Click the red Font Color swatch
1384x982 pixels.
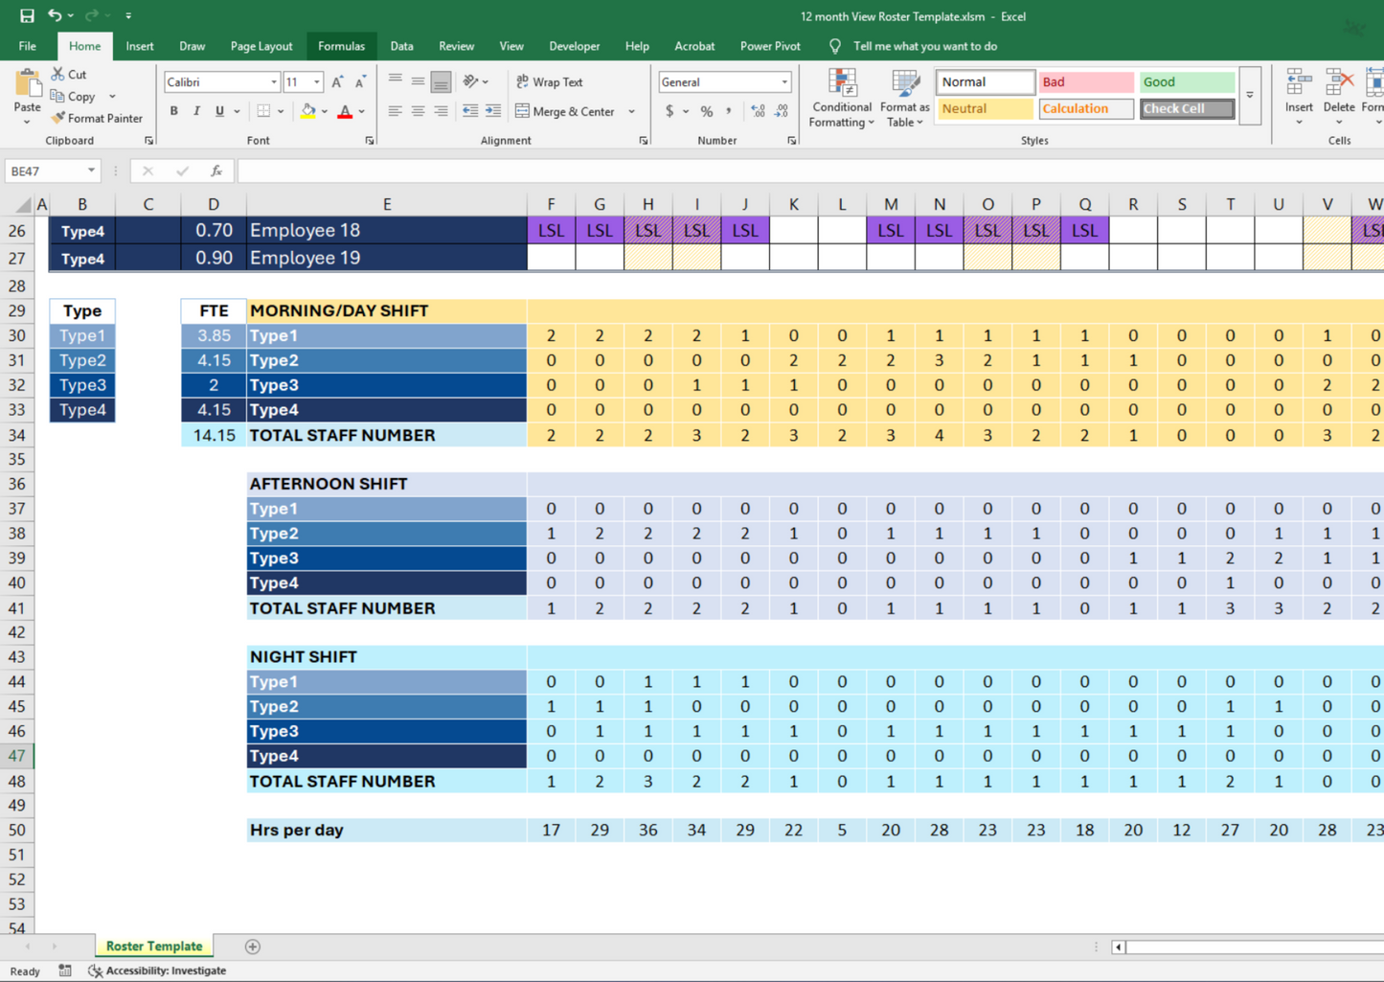coord(345,111)
